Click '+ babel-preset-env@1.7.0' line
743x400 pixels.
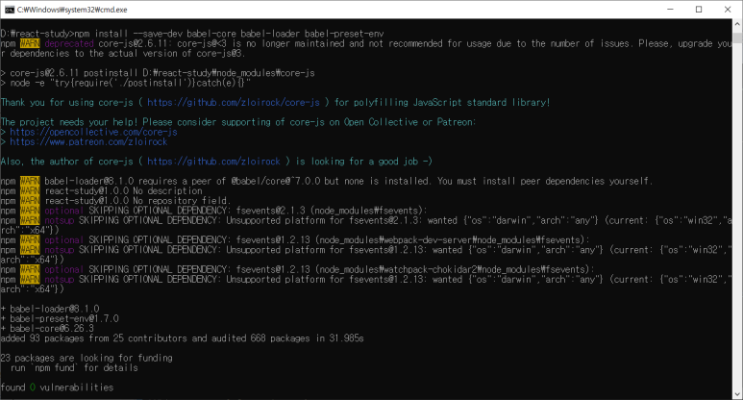coord(60,318)
